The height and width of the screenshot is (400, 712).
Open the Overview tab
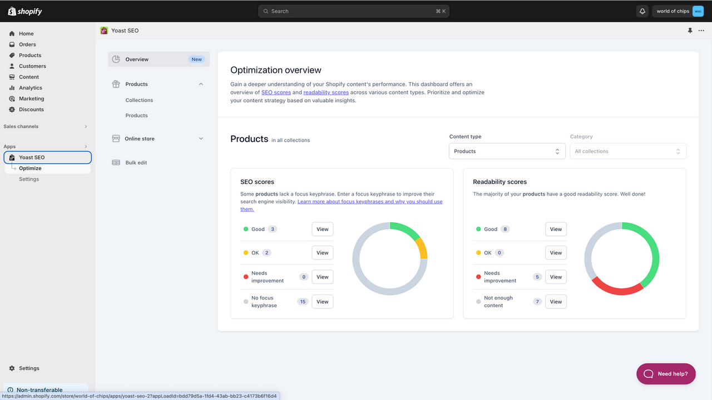pos(159,59)
